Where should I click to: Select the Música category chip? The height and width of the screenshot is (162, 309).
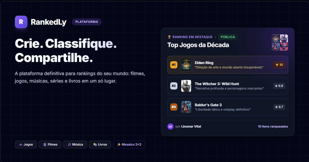click(x=75, y=145)
